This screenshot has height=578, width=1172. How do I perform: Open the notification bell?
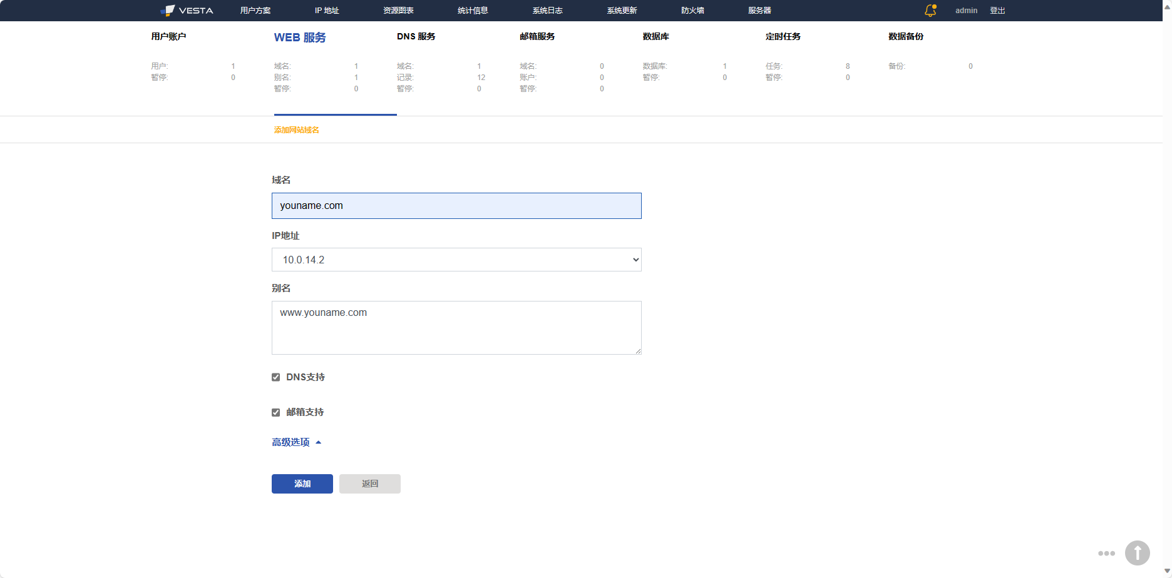(x=930, y=11)
